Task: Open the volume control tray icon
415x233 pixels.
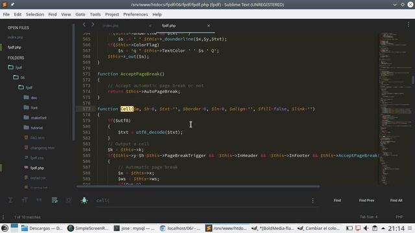Action: 366,228
